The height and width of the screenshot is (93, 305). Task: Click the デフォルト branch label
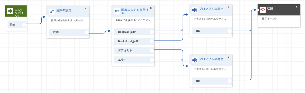point(125,51)
